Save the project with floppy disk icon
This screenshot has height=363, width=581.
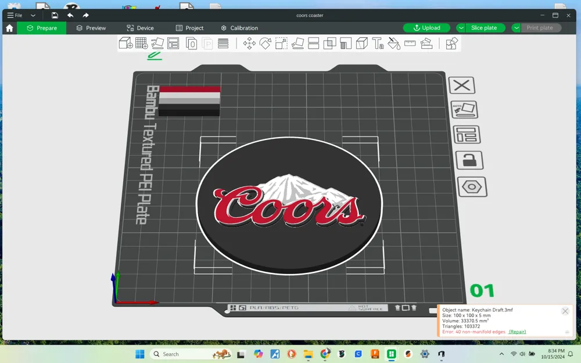55,15
